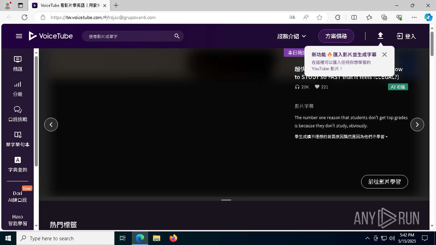Click the VoiceTube logo
436x245 pixels.
51,36
